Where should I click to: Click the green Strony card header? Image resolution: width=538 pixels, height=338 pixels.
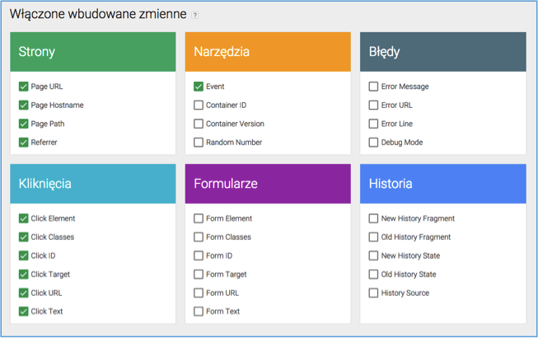93,52
